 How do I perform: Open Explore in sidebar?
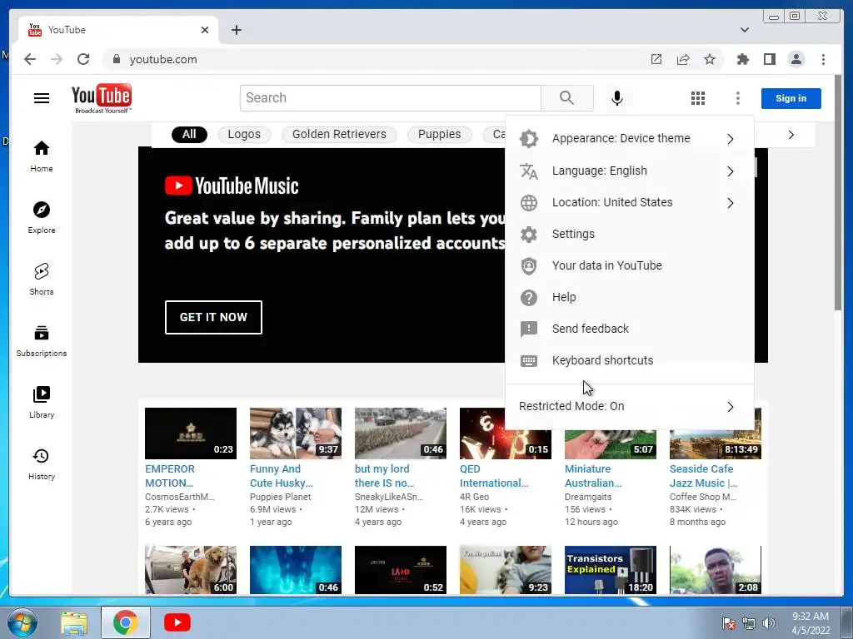coord(42,218)
